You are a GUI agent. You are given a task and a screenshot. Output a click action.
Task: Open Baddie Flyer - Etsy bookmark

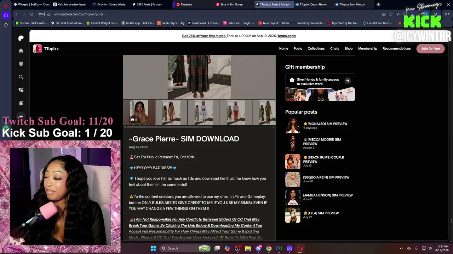[171, 23]
